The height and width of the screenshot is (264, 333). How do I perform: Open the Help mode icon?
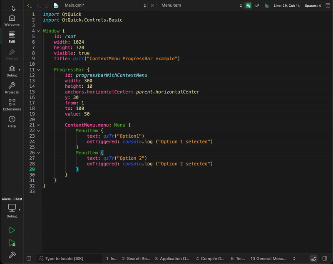(x=12, y=121)
